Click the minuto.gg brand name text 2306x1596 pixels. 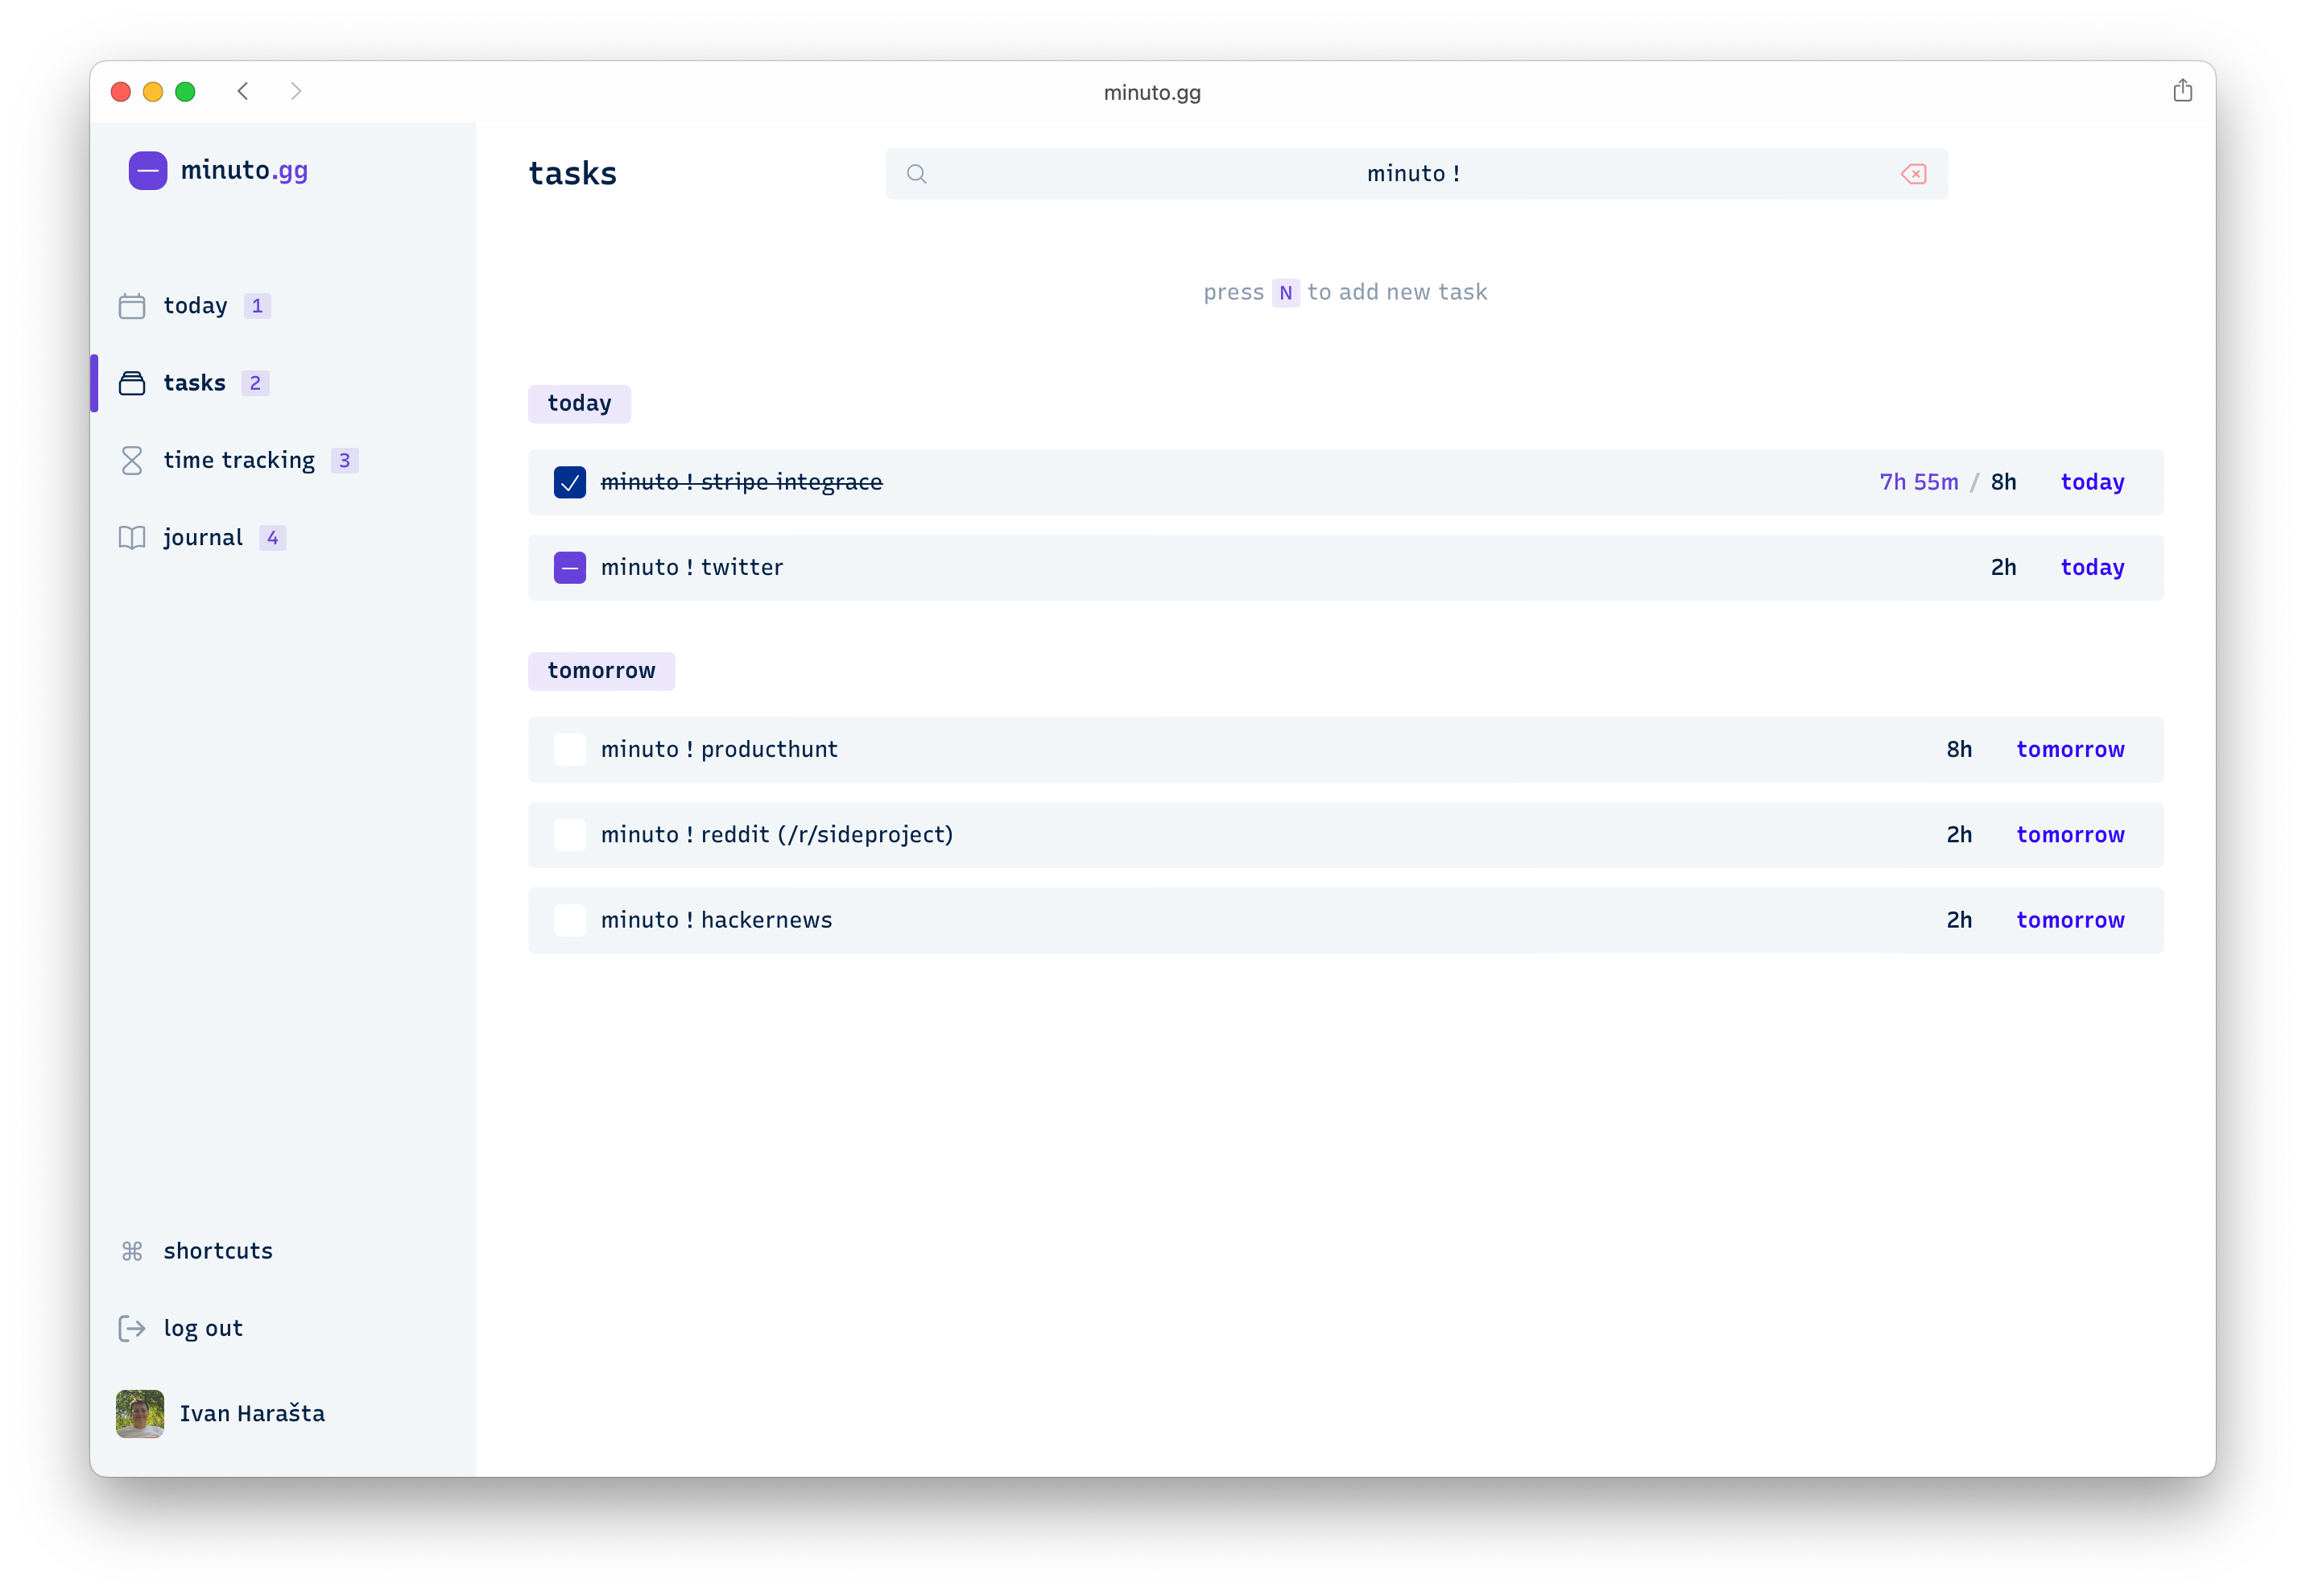(244, 171)
